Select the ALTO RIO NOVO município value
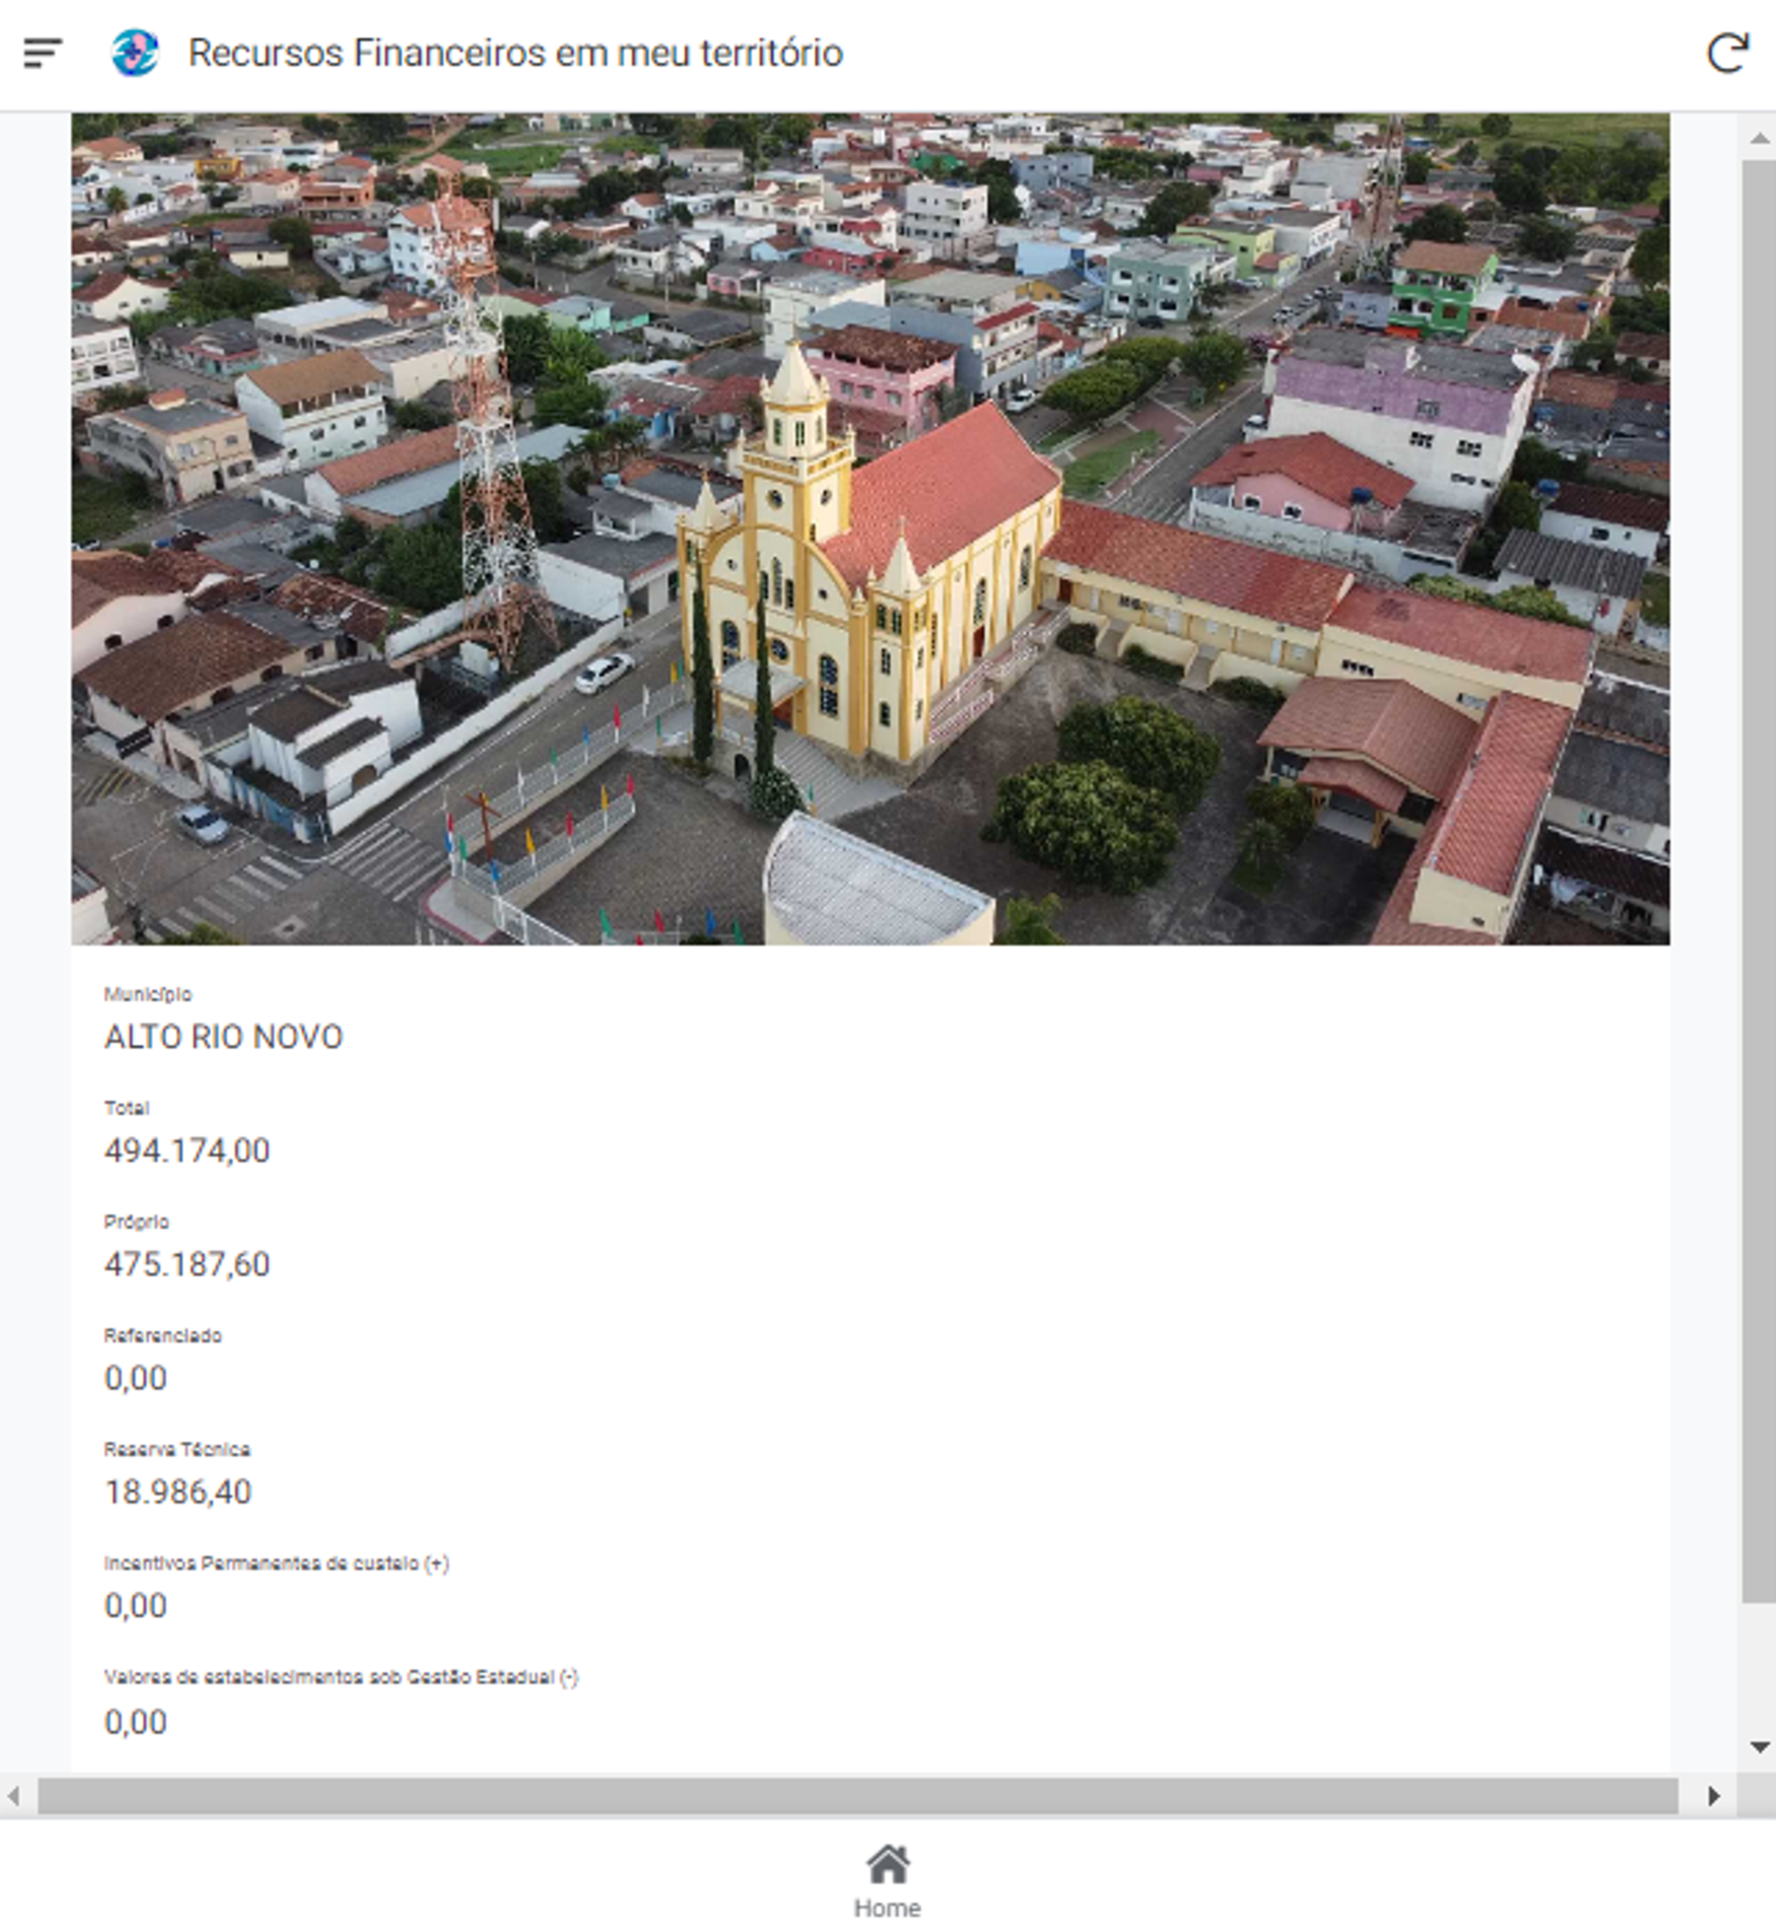Image resolution: width=1776 pixels, height=1926 pixels. pyautogui.click(x=223, y=1037)
